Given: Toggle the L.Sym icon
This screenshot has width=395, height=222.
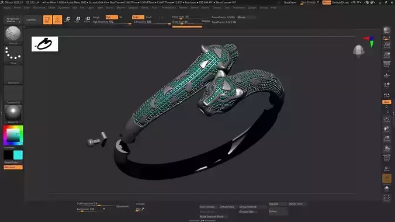Looking at the screenshot, I should tap(387, 95).
